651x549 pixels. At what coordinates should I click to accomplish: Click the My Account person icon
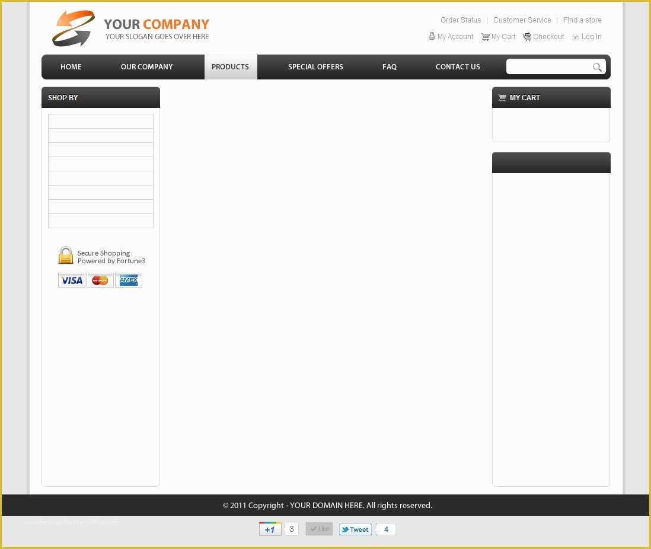432,36
